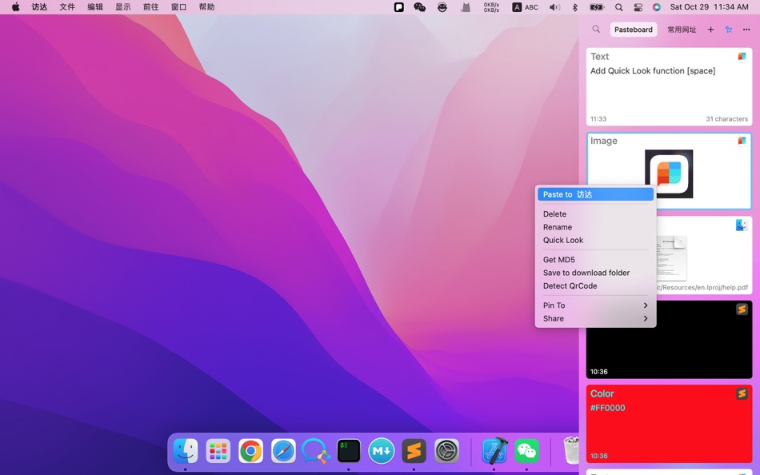The width and height of the screenshot is (760, 475).
Task: Open the blue chat bubble app in Dock
Action: tap(315, 451)
